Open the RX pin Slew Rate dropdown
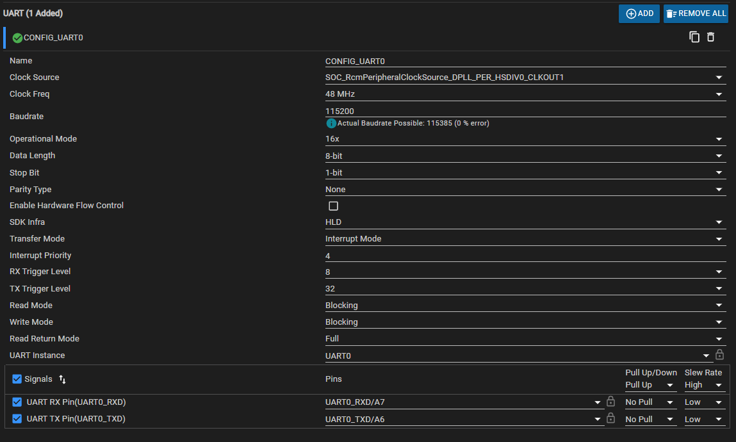The width and height of the screenshot is (736, 442). [703, 402]
